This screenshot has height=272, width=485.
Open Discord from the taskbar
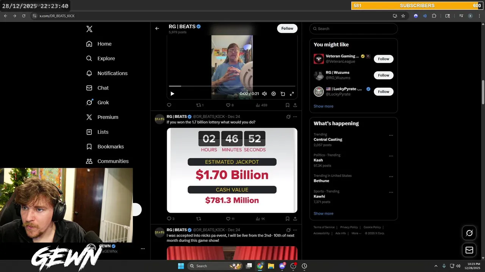(x=282, y=266)
